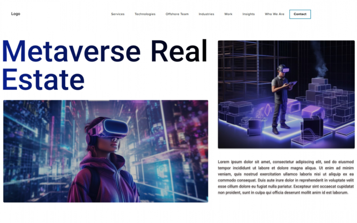Click the outlined Contact button

(x=300, y=14)
